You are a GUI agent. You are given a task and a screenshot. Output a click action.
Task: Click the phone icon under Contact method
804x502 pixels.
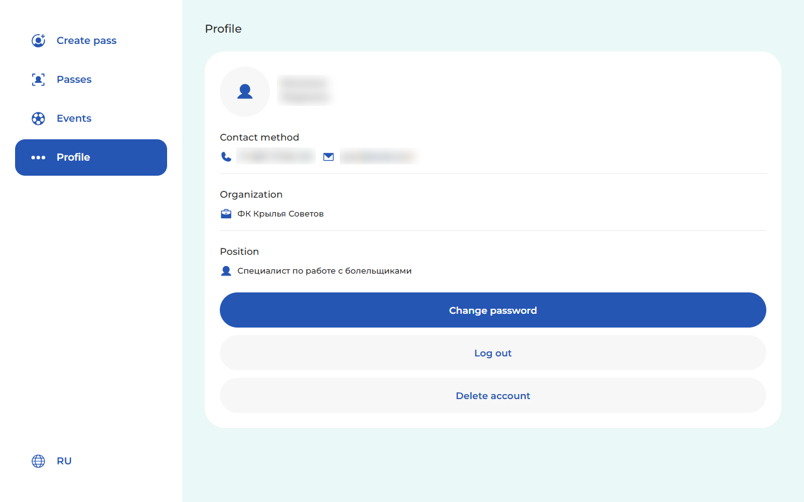(x=226, y=157)
